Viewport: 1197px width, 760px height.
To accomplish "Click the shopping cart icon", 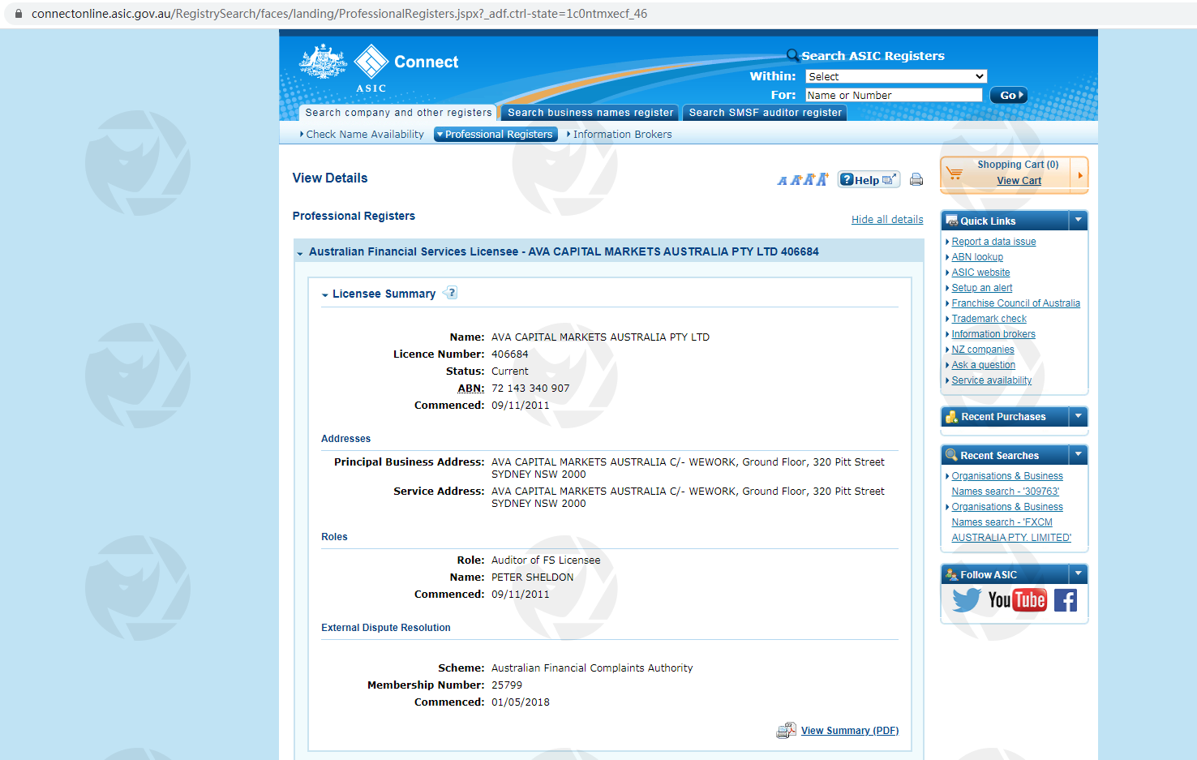I will pos(955,174).
